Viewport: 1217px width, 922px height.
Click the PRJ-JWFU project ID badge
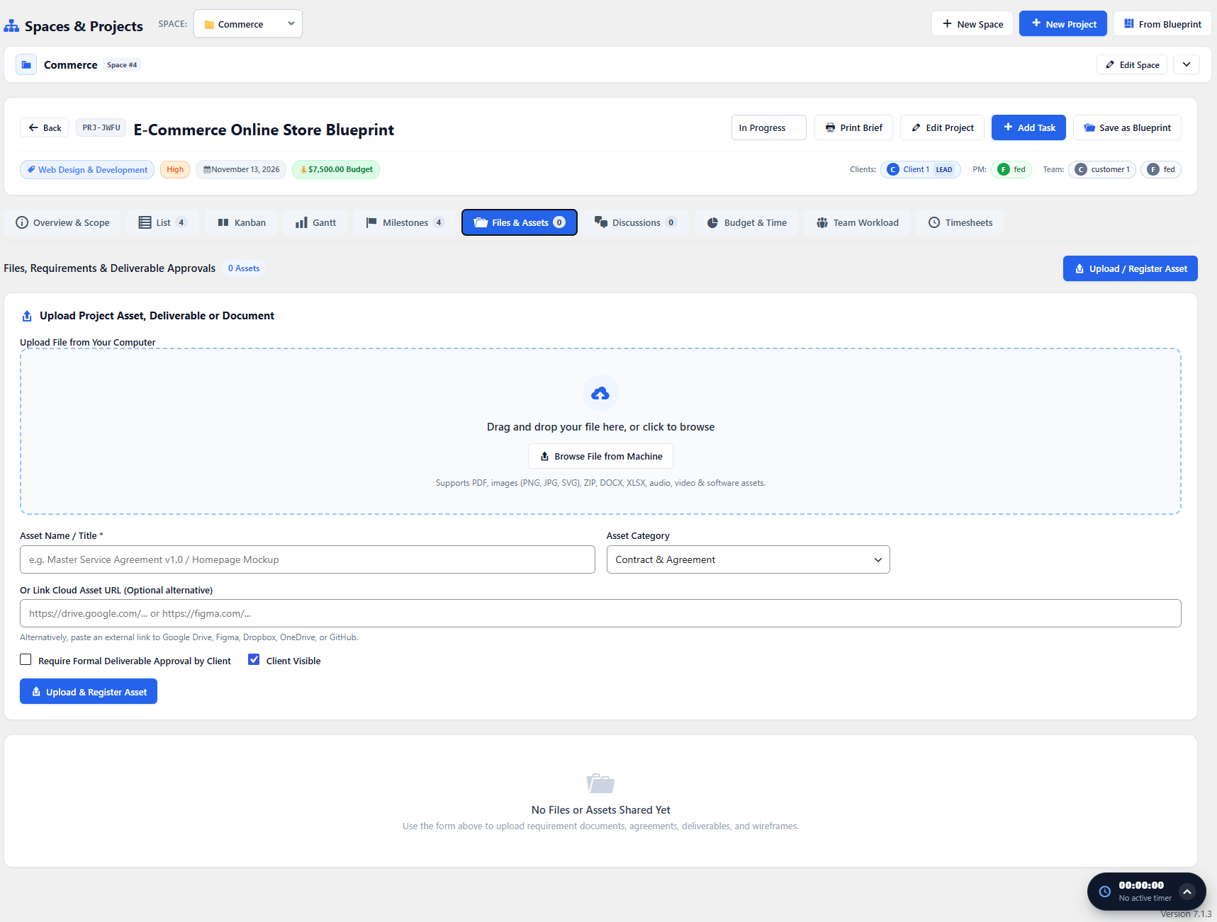[x=101, y=128]
